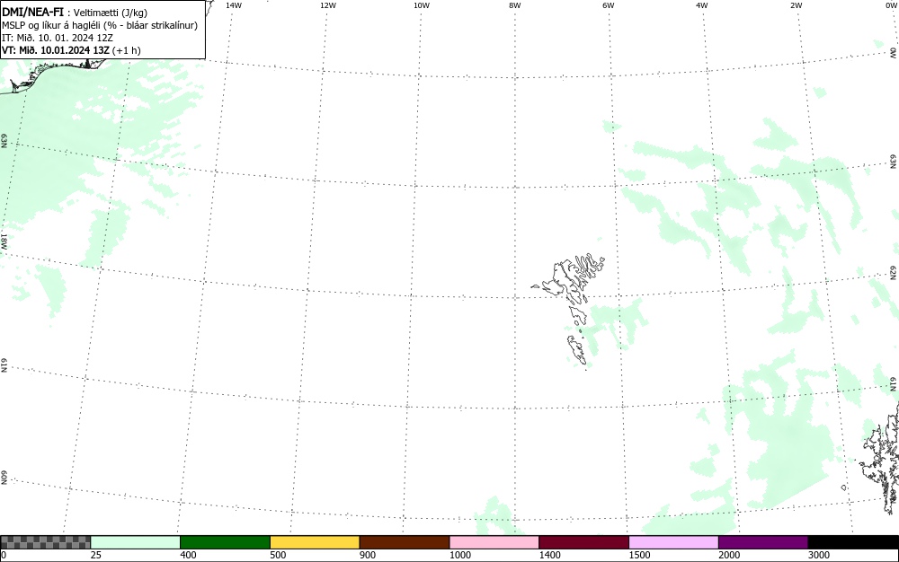Click the "0" legend scale value
Screen dimensions: 899x562
point(4,555)
